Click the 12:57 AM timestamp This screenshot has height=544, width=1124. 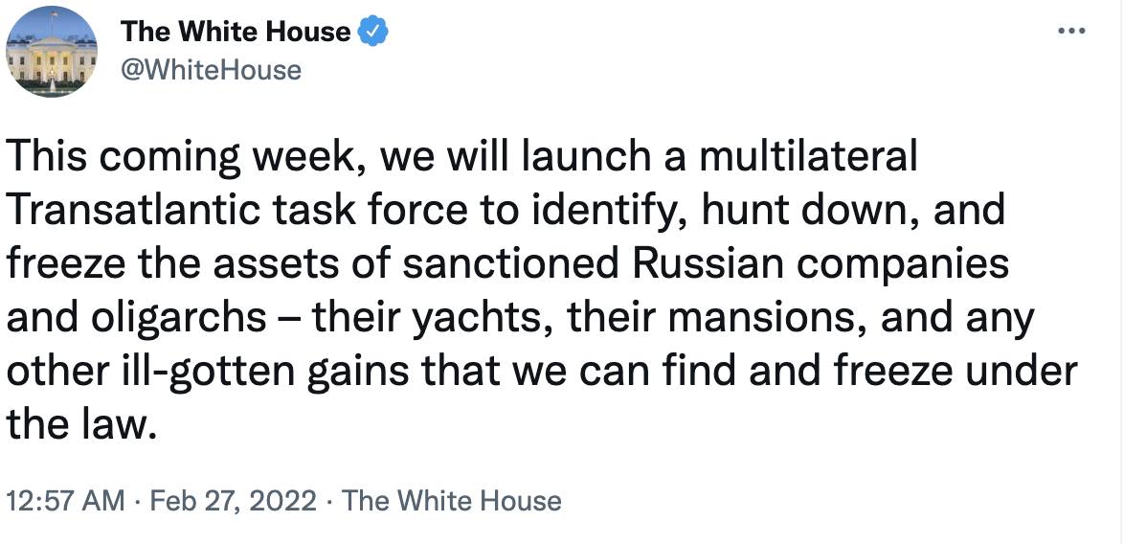tap(66, 500)
